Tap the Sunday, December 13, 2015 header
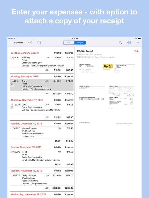The height and width of the screenshot is (198, 149). [x=26, y=147]
